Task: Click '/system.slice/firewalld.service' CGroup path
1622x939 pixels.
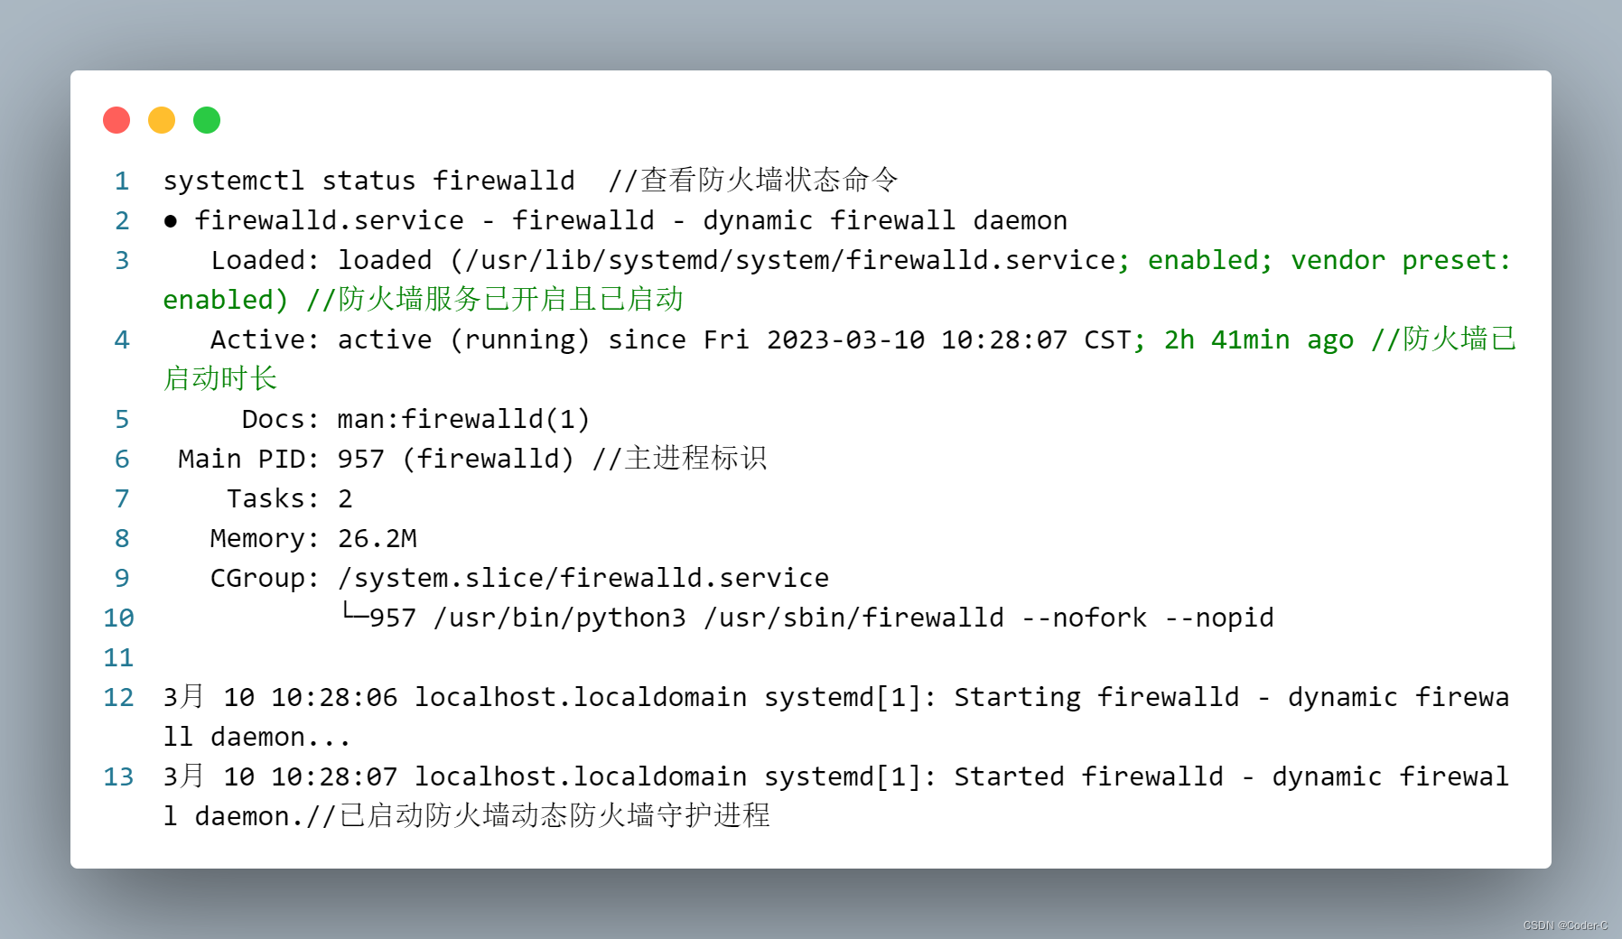Action: [x=583, y=579]
